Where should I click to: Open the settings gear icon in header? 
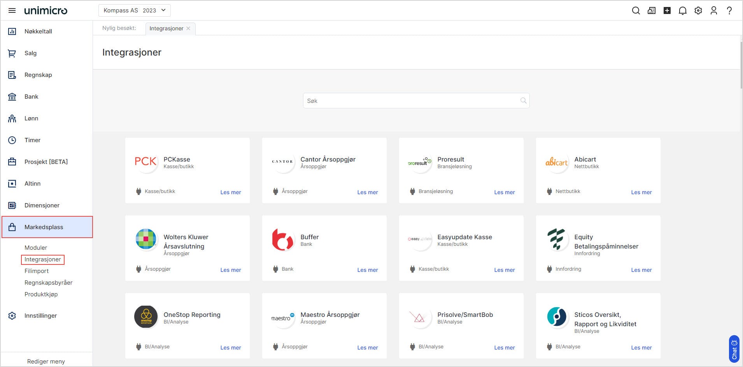698,10
